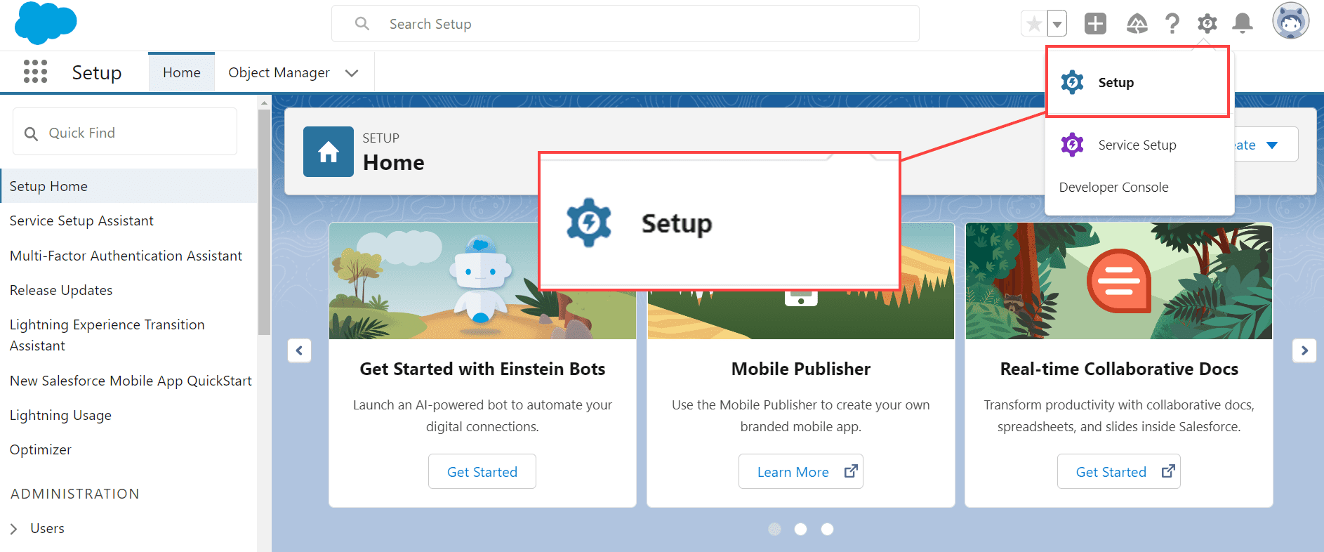Viewport: 1324px width, 552px height.
Task: Open the App Launcher dots grid
Action: pos(35,72)
